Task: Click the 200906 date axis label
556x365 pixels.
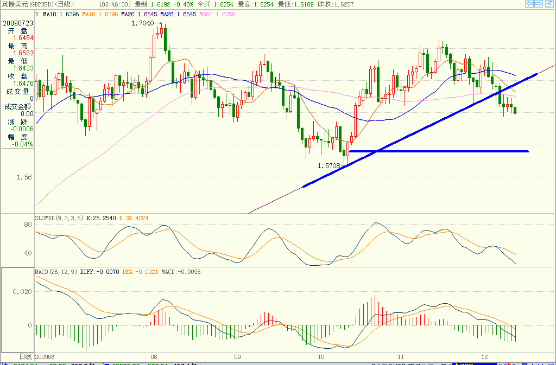Action: (45, 357)
